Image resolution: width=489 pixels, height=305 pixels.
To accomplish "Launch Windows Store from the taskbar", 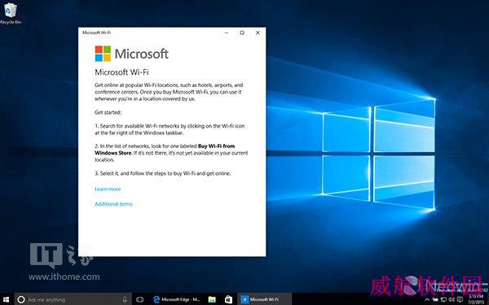I will [228, 299].
